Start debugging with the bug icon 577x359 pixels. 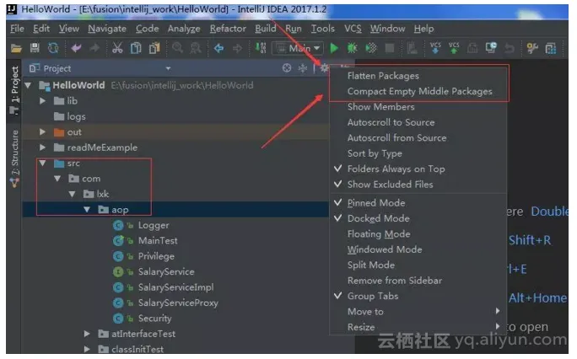tap(352, 48)
